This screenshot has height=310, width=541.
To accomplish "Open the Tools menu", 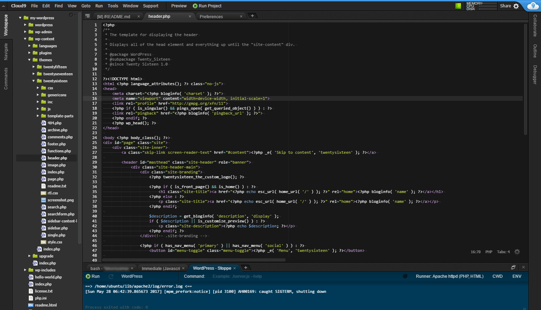I will pos(113,6).
